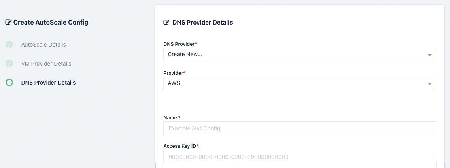Click the 'Provider' field label
Screen dimensions: 450x168
pyautogui.click(x=174, y=73)
